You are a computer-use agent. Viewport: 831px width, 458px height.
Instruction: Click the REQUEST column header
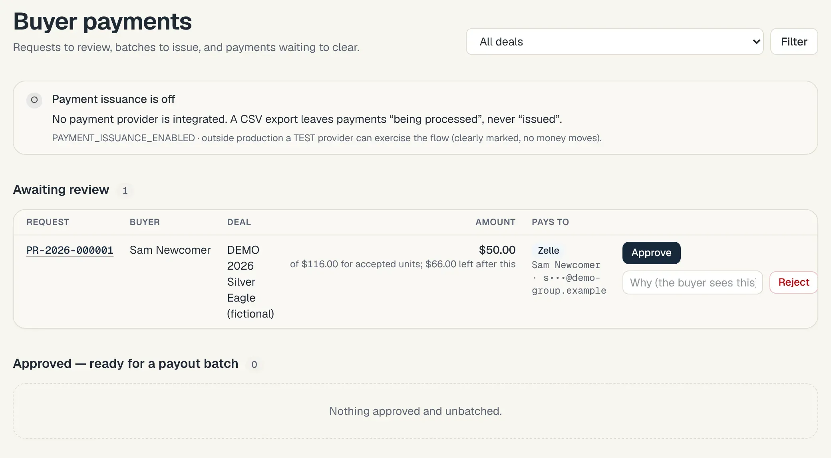click(48, 222)
